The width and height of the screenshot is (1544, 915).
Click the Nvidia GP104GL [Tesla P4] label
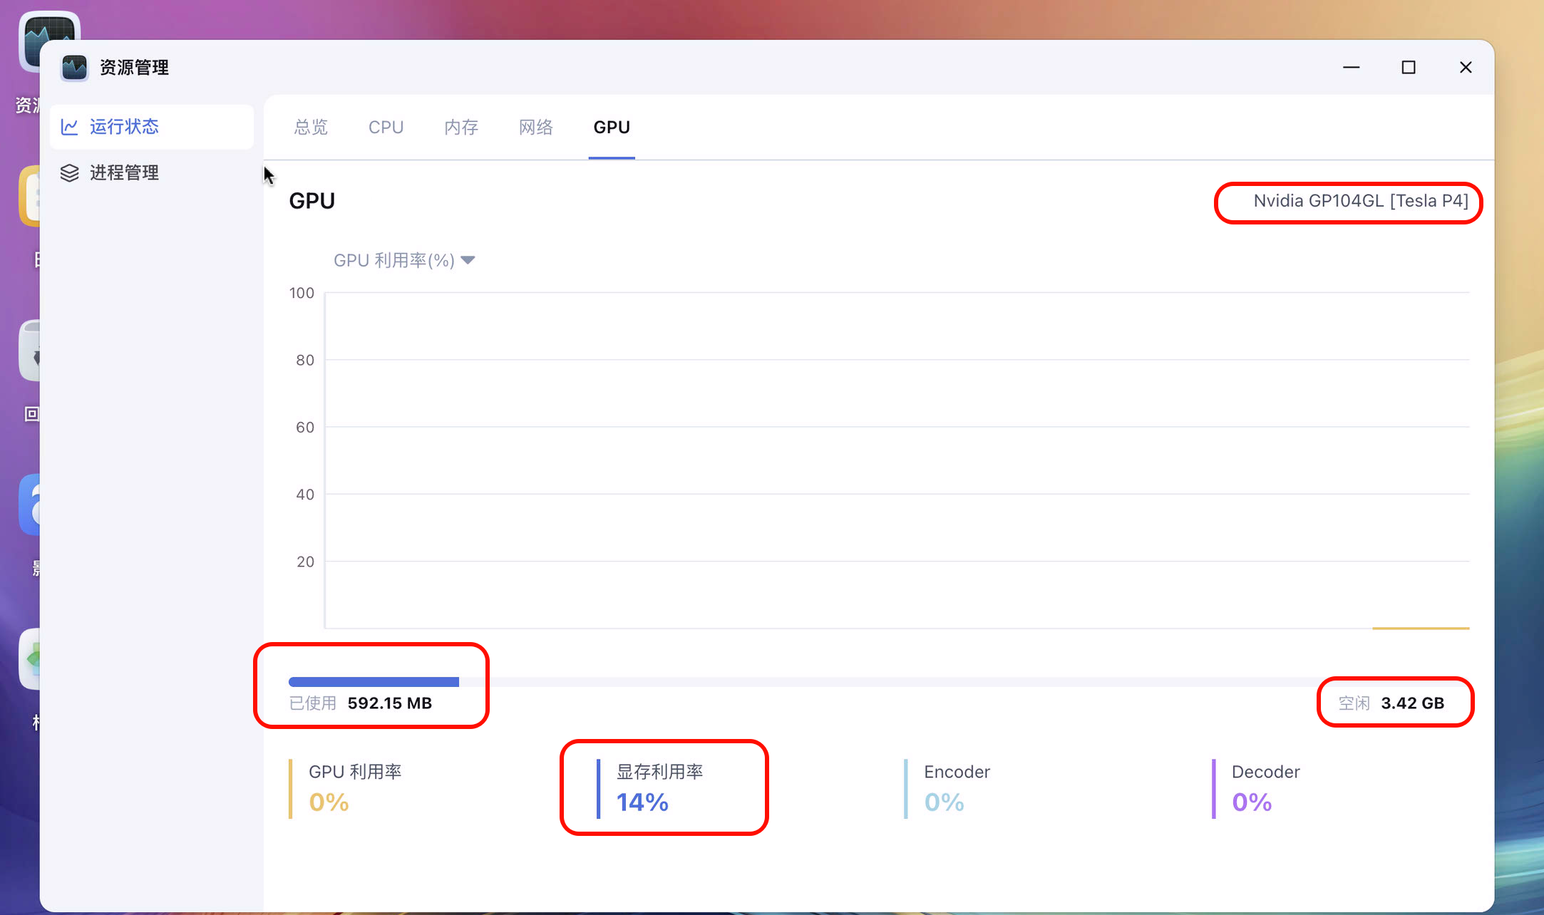click(1361, 201)
